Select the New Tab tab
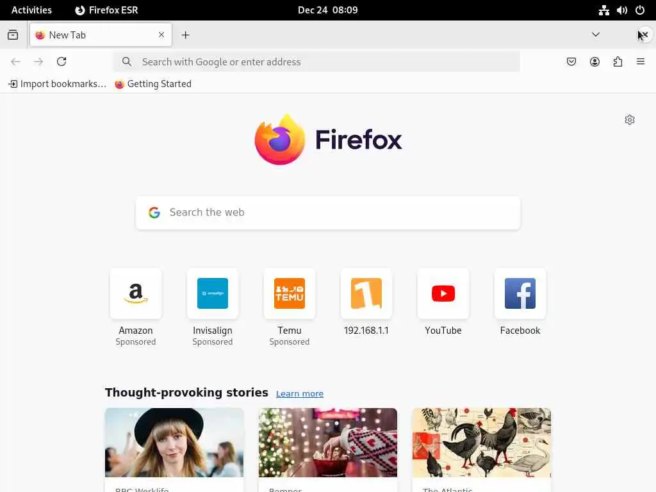This screenshot has height=492, width=656. click(x=101, y=35)
